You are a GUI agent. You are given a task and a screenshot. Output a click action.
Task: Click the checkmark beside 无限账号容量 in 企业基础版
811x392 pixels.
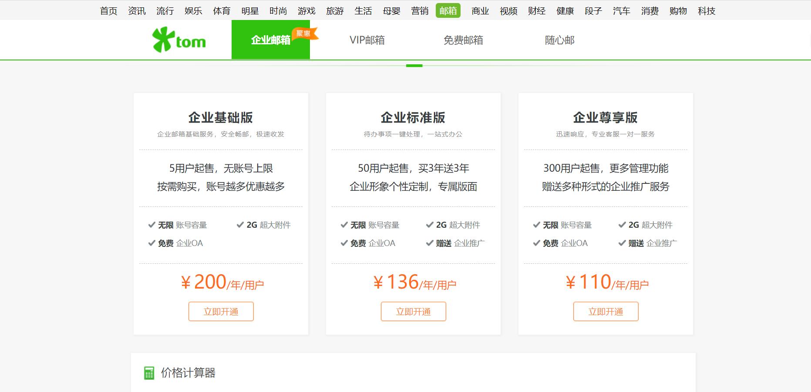coord(152,225)
